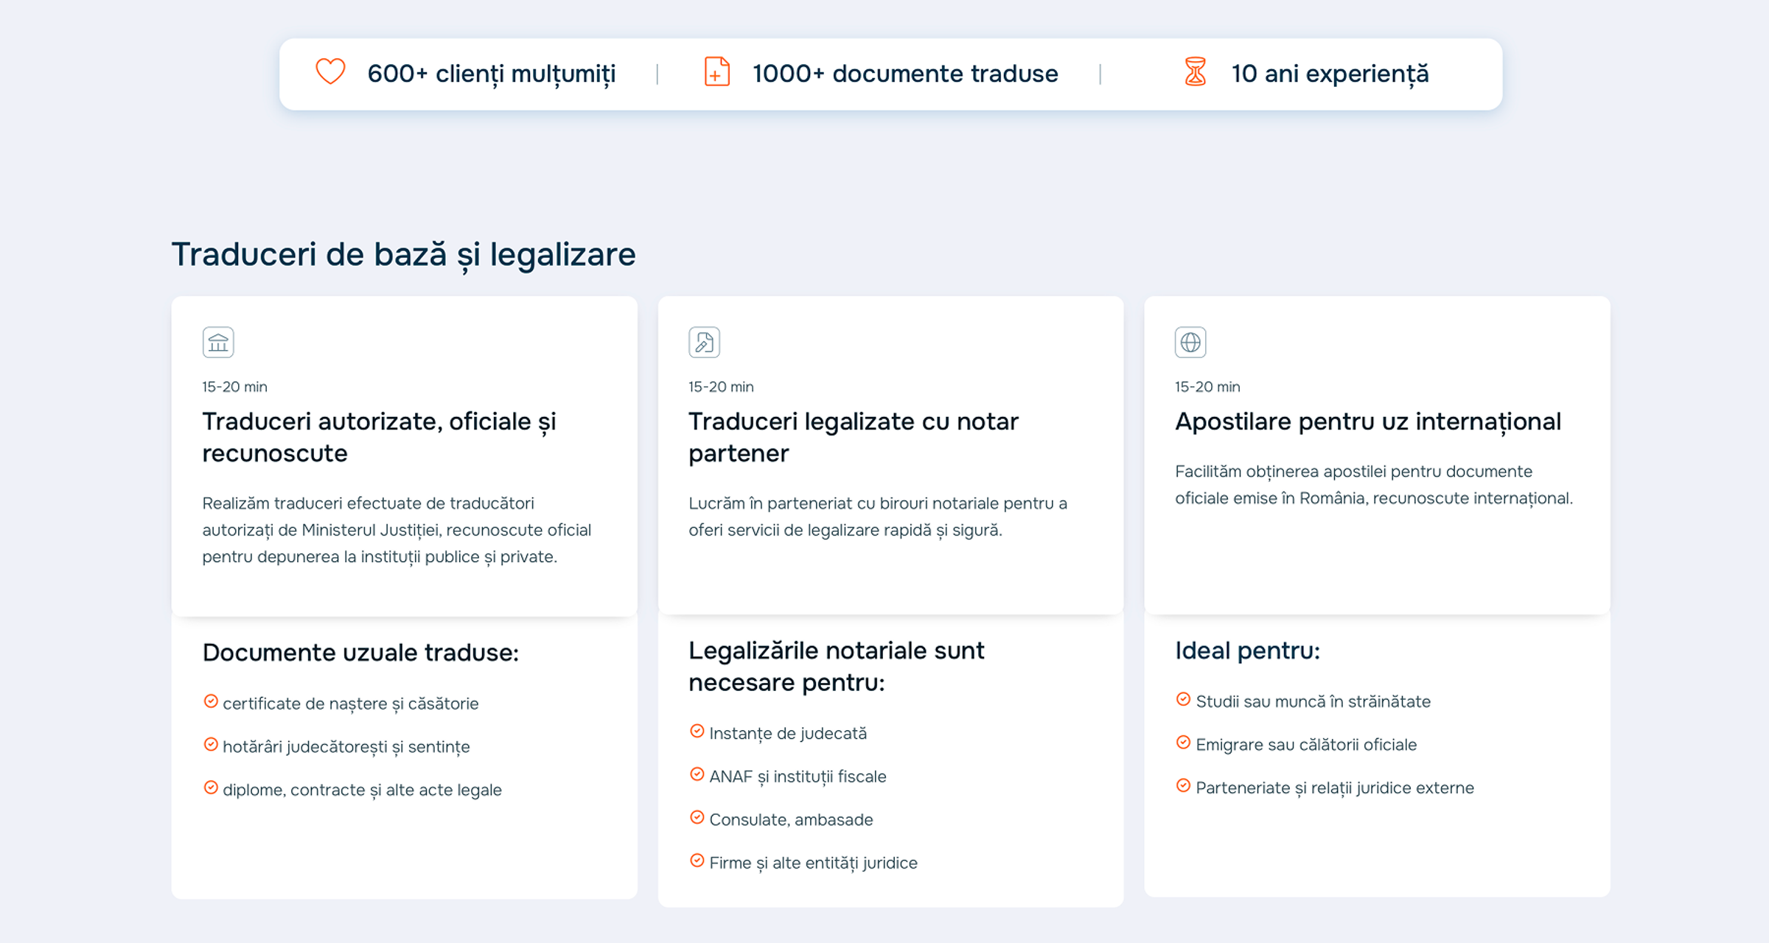1769x943 pixels.
Task: Click the document-plus icon beside 1000+ documente traduse
Action: point(716,72)
